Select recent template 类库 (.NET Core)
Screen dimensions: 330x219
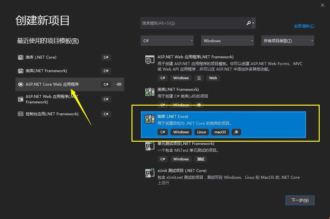[70, 57]
